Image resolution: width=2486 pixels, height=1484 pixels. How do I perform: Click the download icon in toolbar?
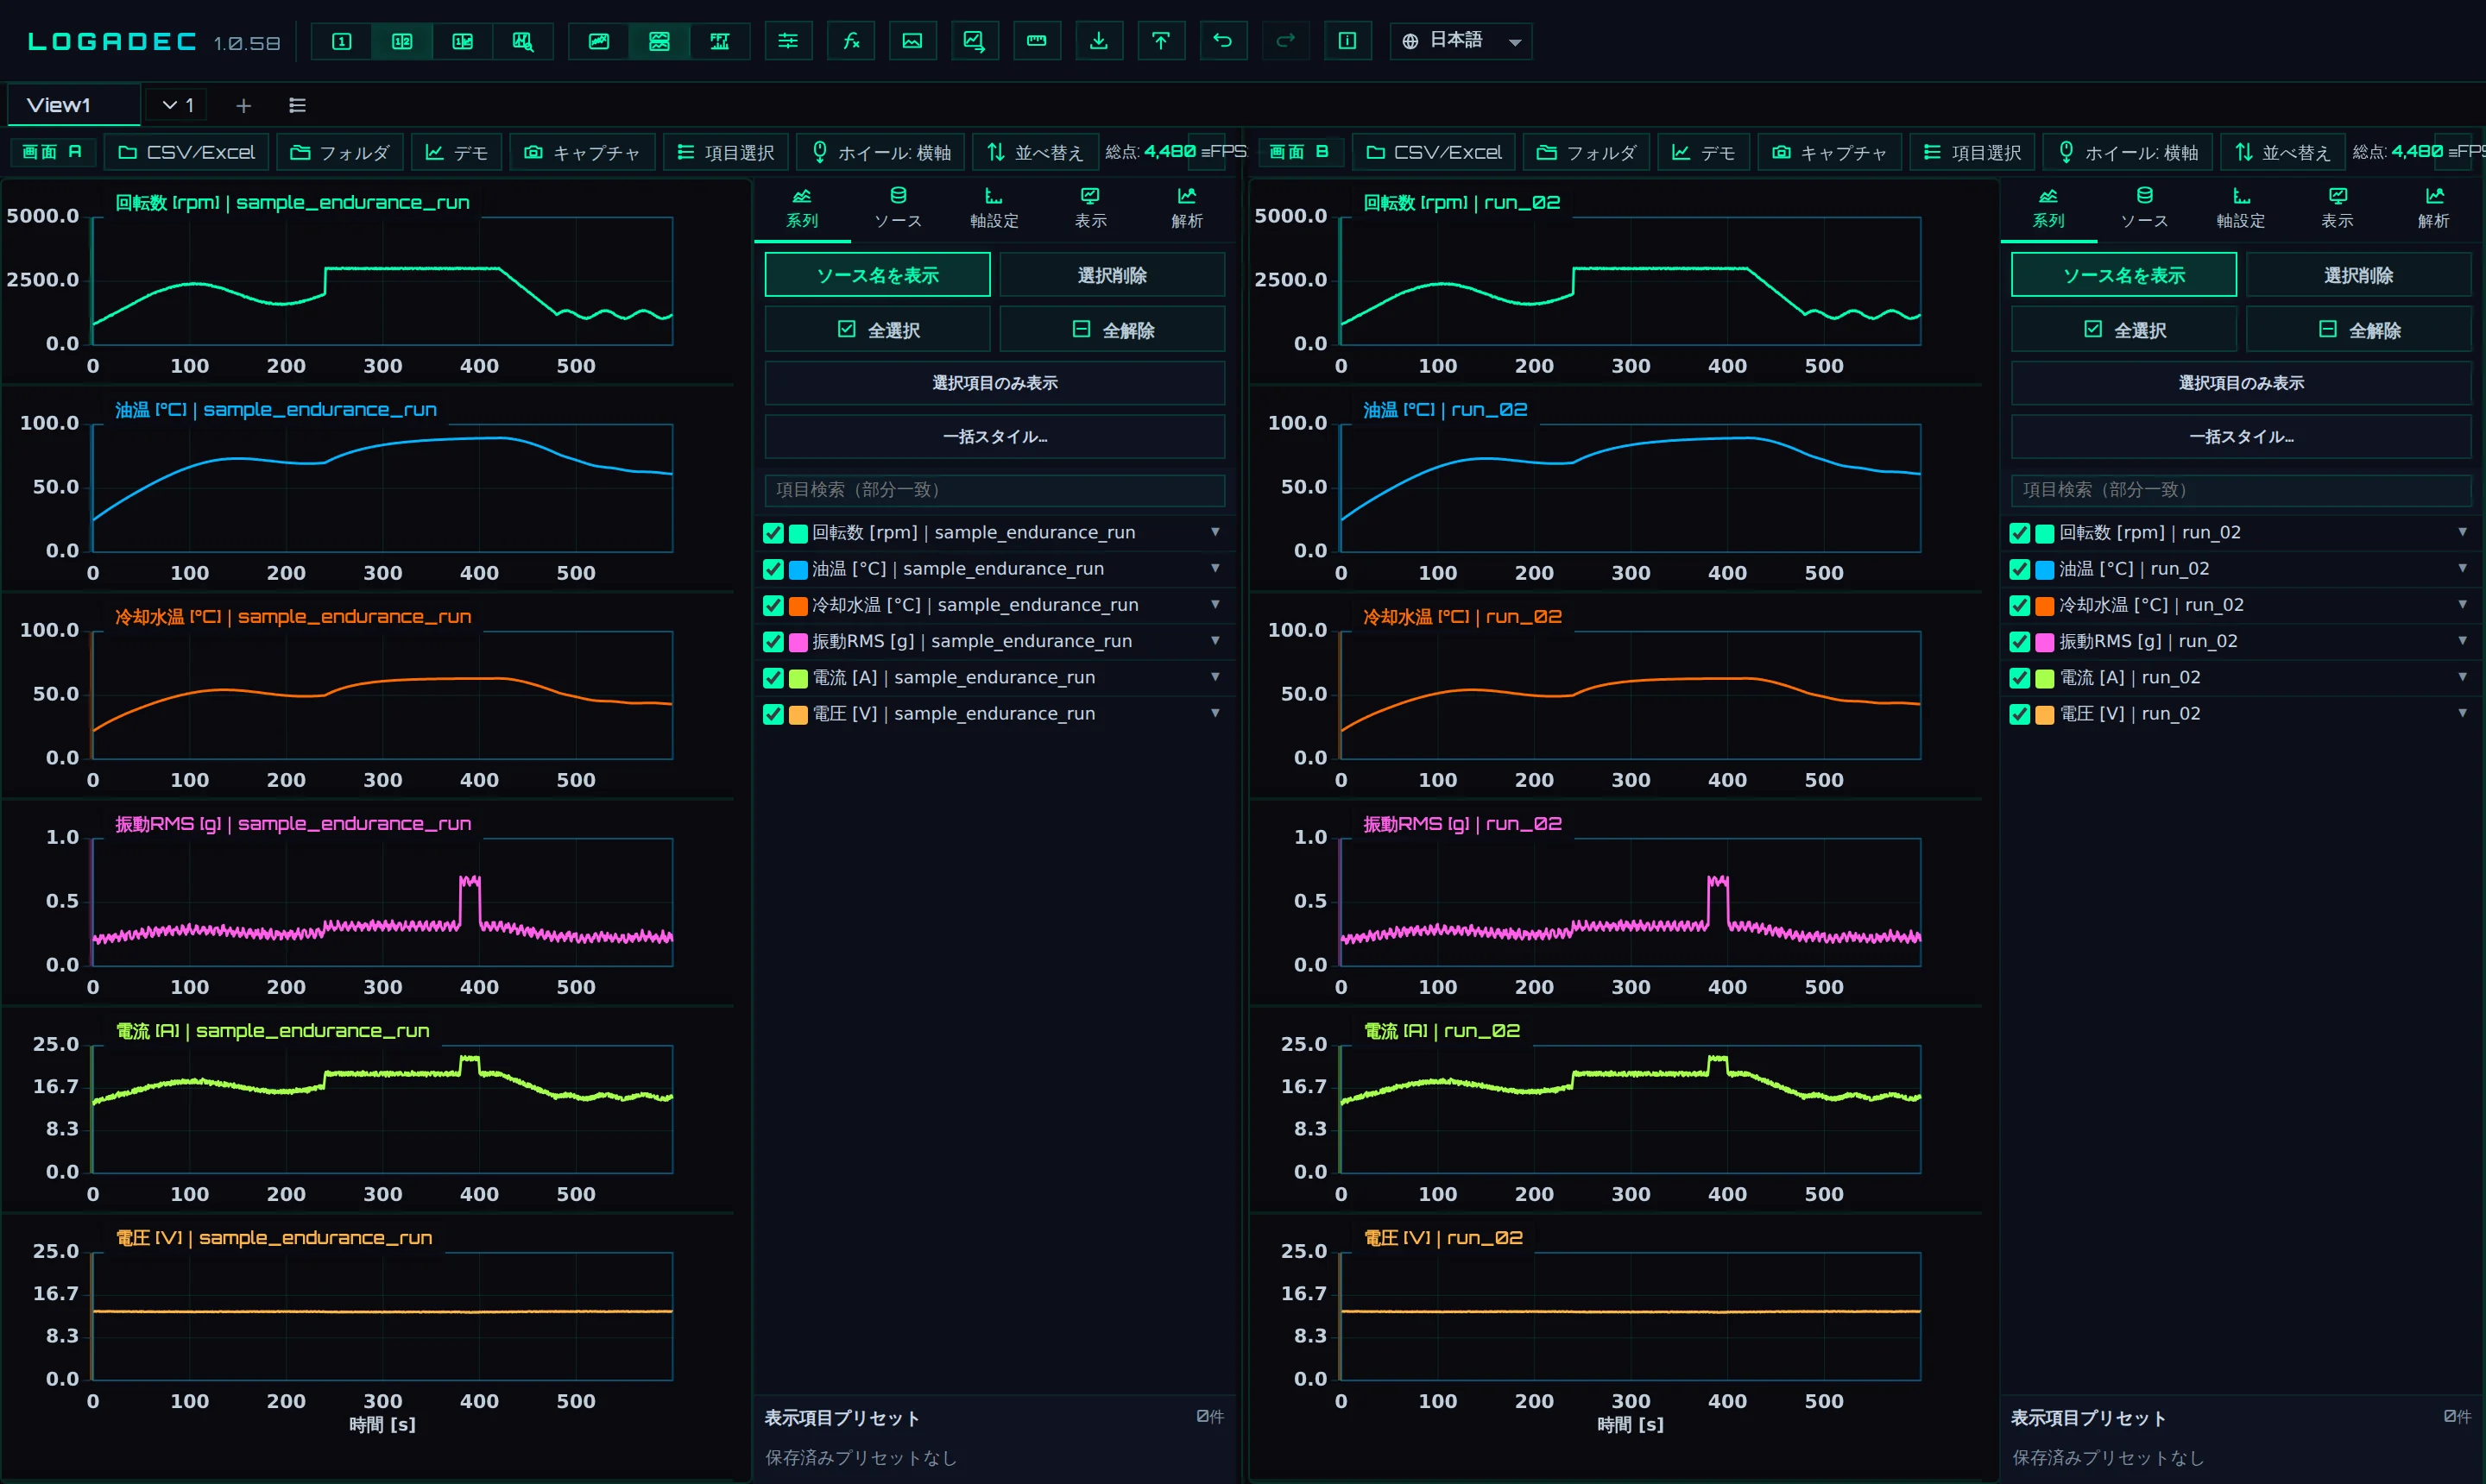pos(1099,41)
